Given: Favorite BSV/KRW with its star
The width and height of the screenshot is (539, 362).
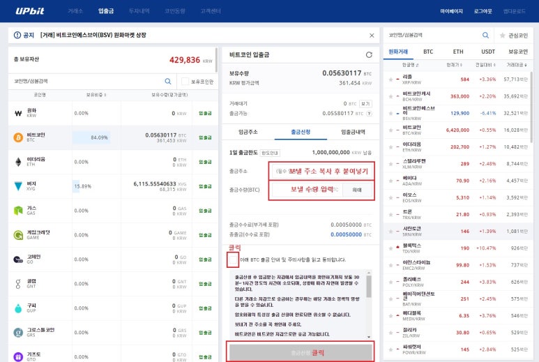Looking at the screenshot, I should pos(391,113).
